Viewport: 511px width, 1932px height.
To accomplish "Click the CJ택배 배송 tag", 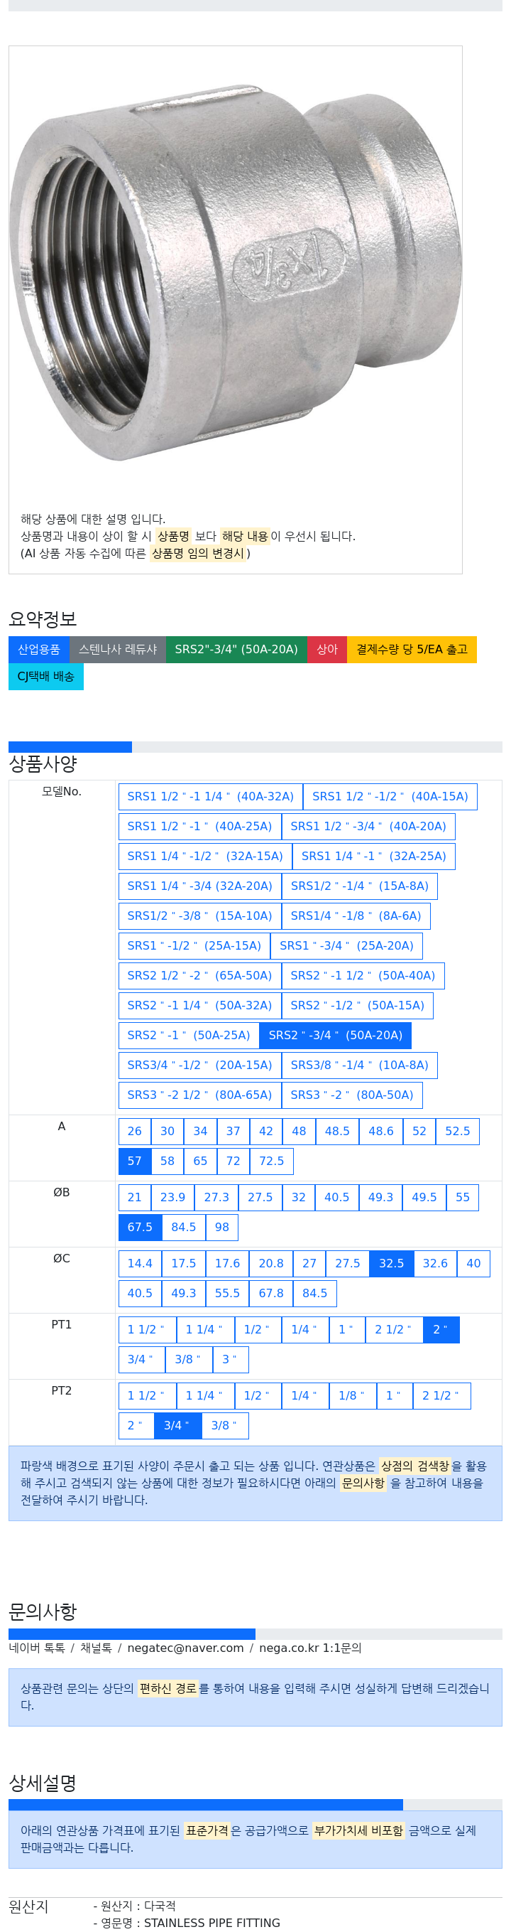I will [x=45, y=676].
